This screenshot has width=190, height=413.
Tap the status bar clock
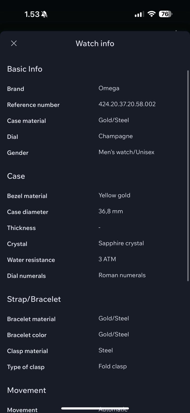[32, 14]
